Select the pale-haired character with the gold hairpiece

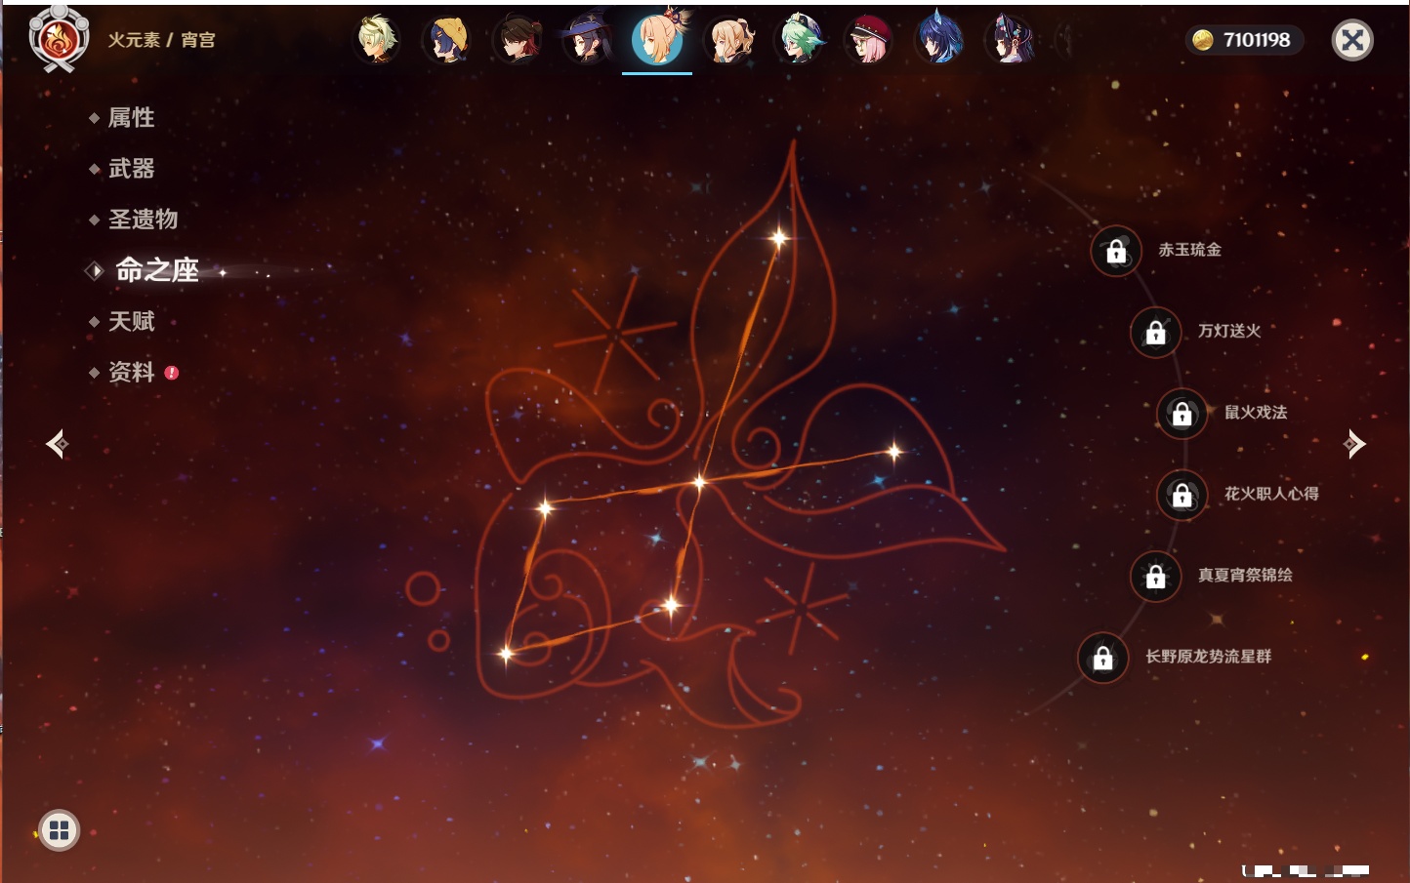[377, 40]
